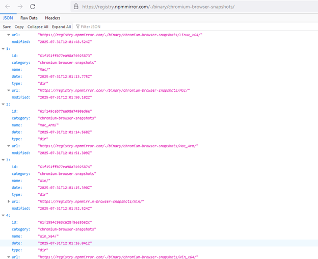This screenshot has width=318, height=259.
Task: Click the Filter JSON search field
Action: pyautogui.click(x=93, y=27)
